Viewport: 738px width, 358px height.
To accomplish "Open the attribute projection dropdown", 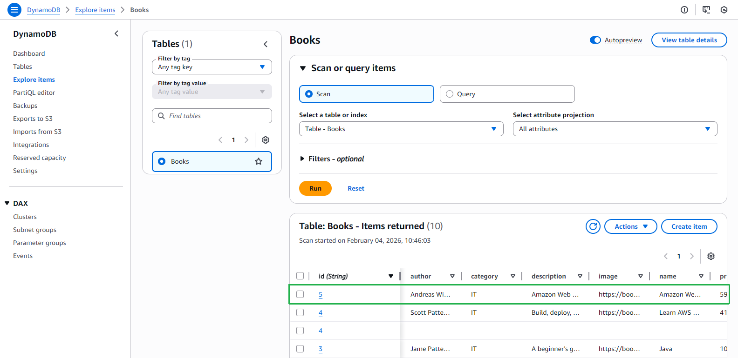I will tap(615, 129).
